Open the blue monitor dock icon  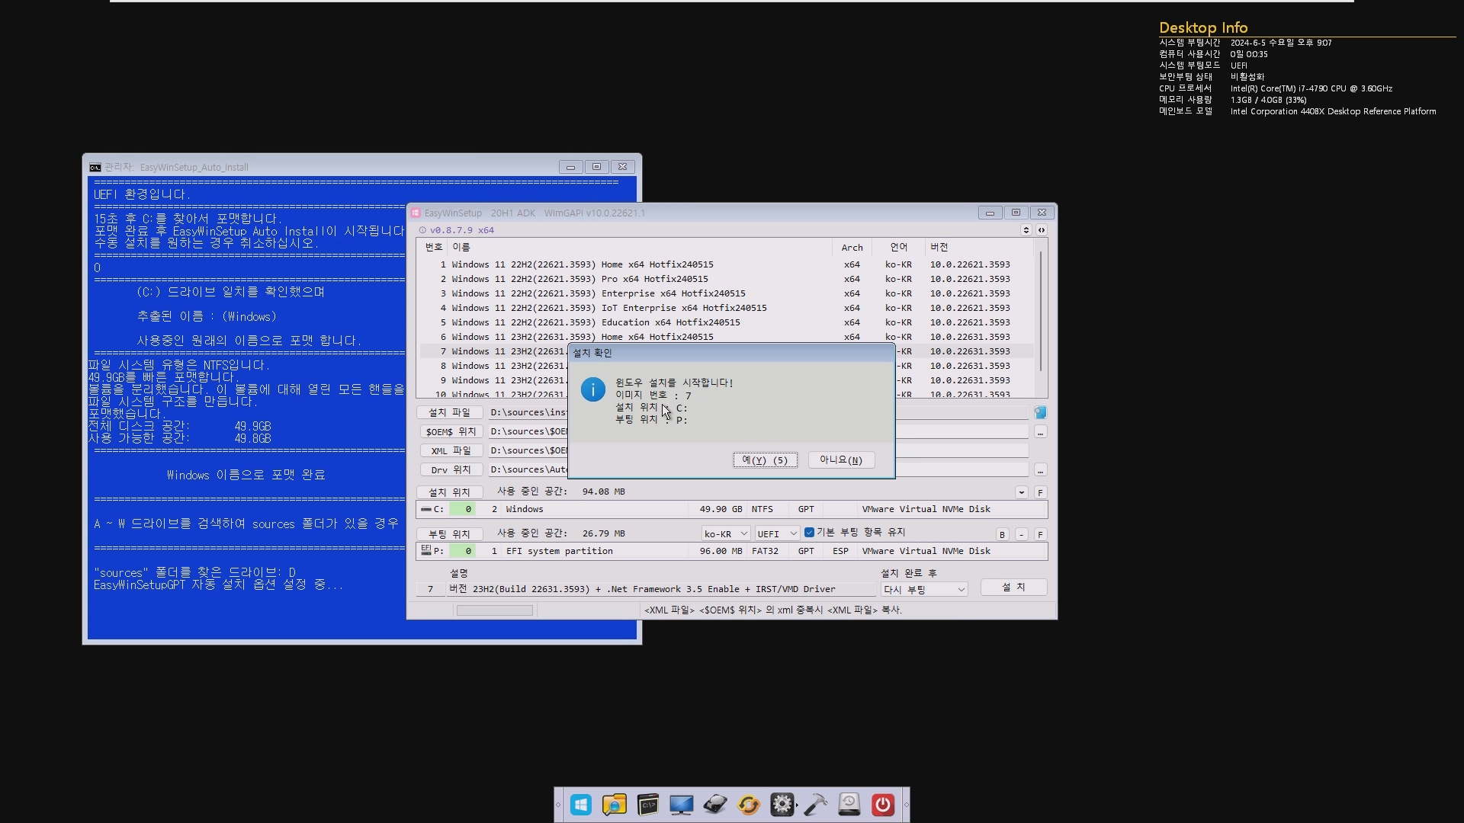pyautogui.click(x=681, y=805)
